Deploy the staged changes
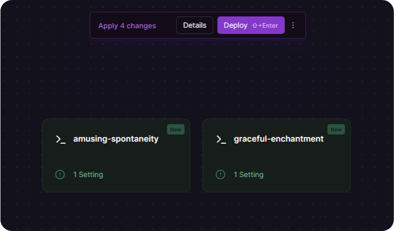Viewport: 394px width, 231px height. pos(251,25)
